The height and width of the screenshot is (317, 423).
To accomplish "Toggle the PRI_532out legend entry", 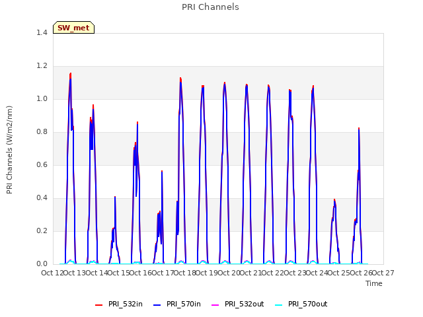I will click(238, 304).
